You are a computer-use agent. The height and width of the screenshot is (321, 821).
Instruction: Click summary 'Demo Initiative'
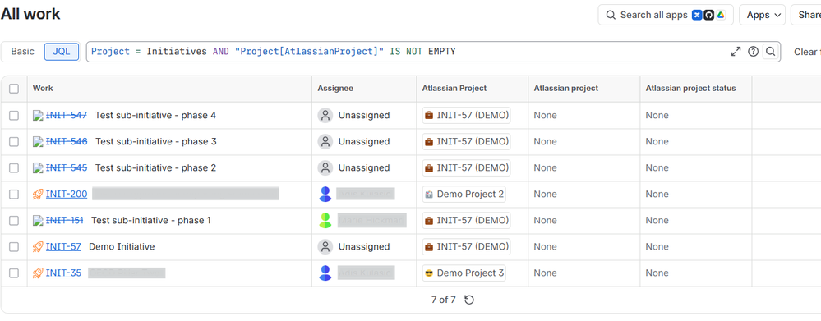122,247
